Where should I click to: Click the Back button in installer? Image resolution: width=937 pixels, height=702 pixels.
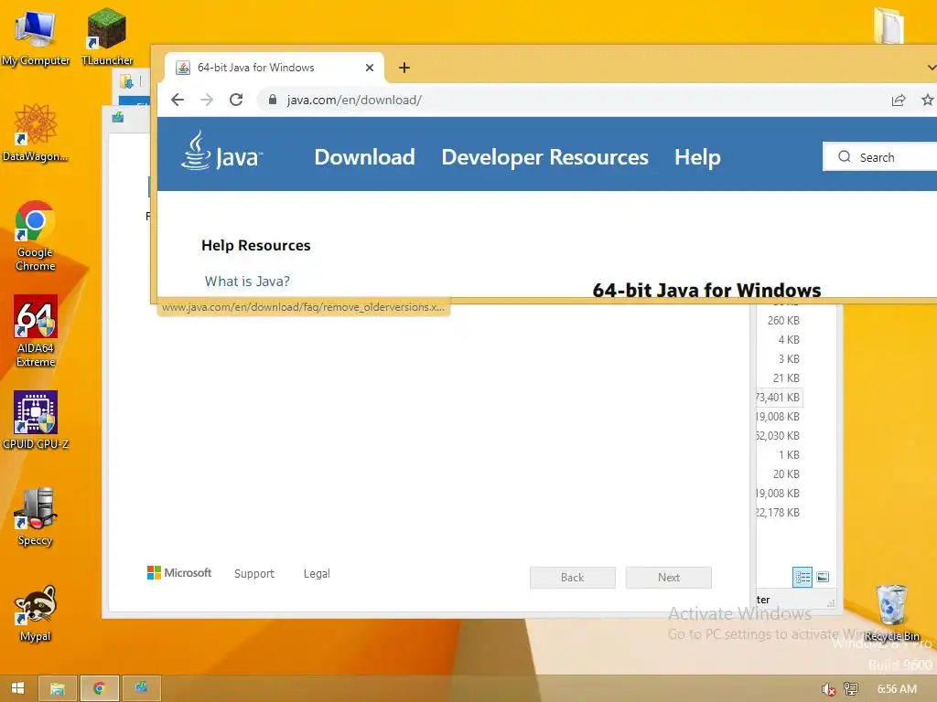(x=573, y=578)
